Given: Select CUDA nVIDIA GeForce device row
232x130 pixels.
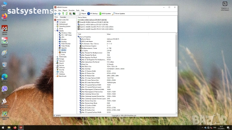Looking at the screenshot, I should point(93,20).
